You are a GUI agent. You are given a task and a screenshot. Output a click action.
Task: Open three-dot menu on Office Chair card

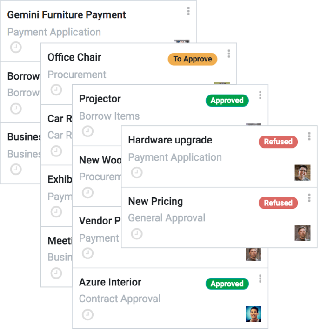(x=229, y=54)
